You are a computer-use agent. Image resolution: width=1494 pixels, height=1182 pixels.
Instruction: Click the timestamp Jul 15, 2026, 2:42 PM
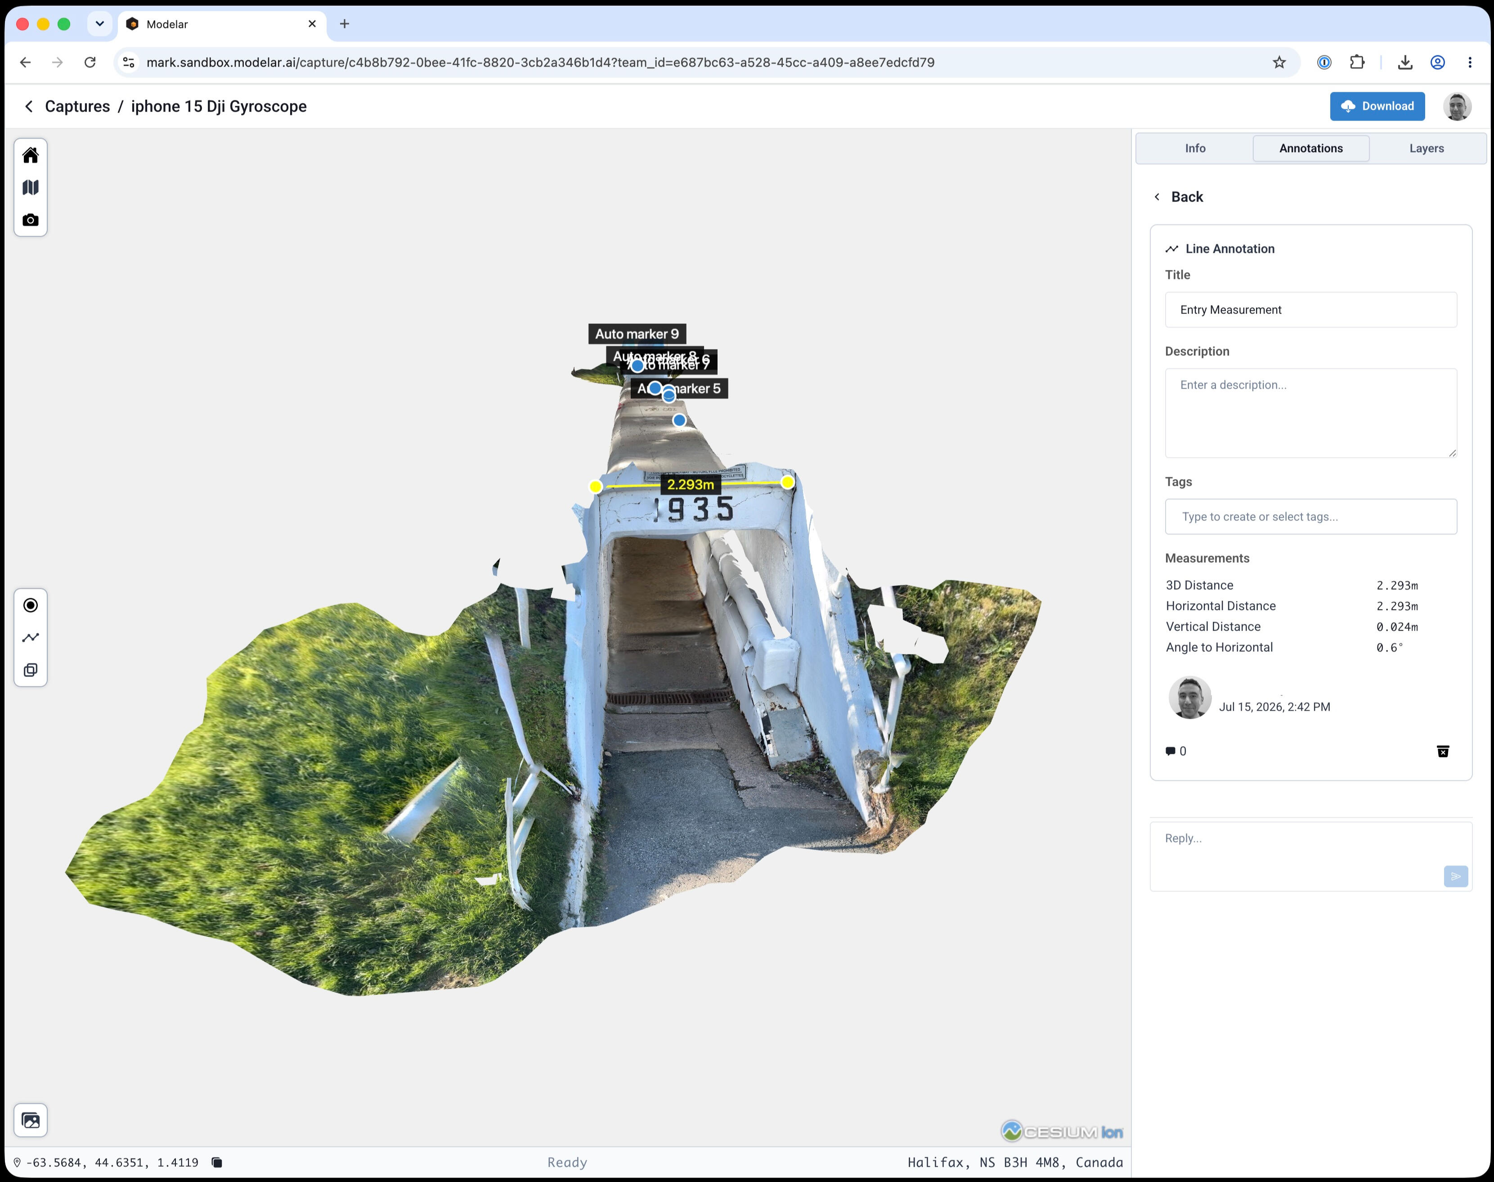[1274, 707]
